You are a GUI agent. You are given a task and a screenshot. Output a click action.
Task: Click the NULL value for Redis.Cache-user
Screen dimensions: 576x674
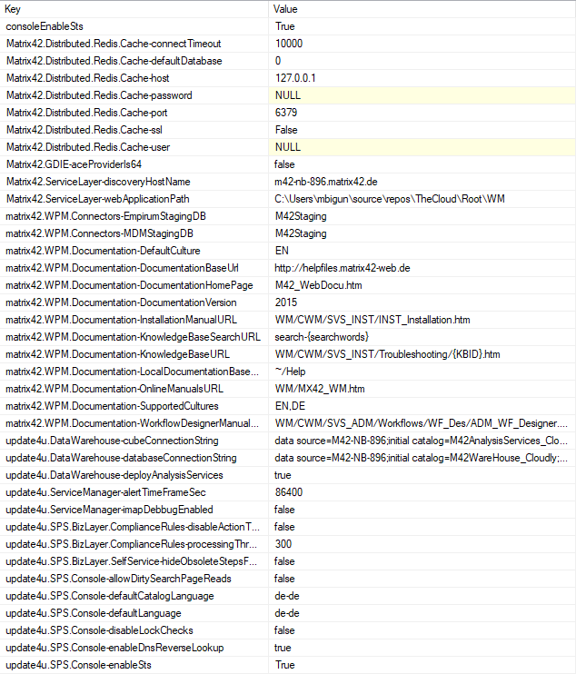point(422,147)
